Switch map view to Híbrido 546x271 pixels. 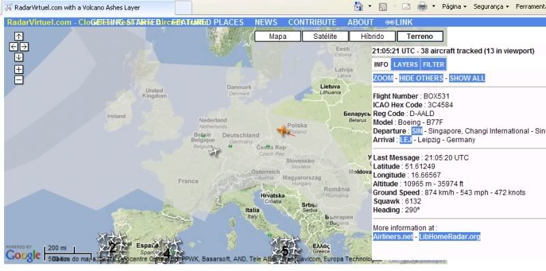(372, 36)
